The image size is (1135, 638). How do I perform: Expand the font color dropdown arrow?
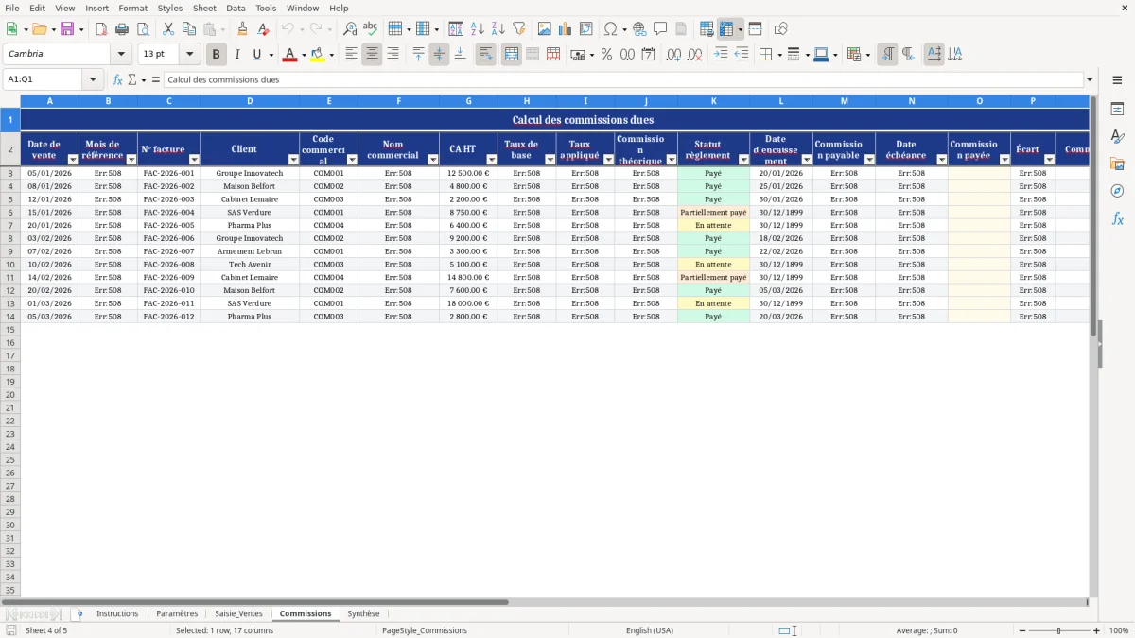pyautogui.click(x=304, y=55)
